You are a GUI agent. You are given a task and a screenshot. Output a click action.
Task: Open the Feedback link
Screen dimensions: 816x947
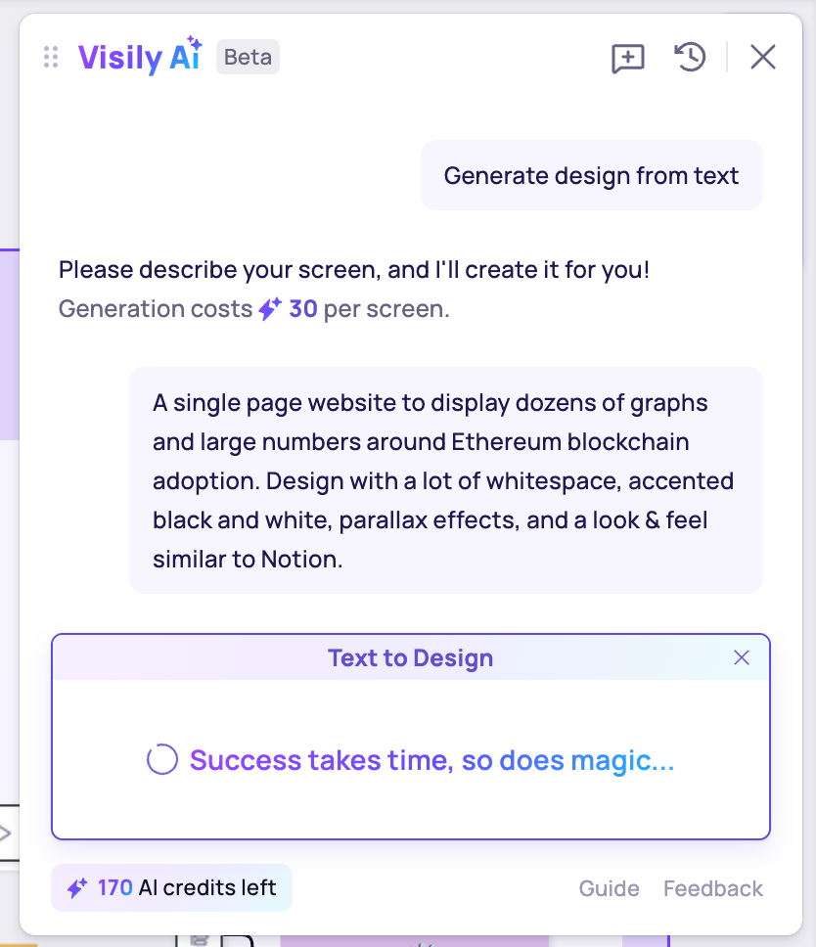click(712, 888)
